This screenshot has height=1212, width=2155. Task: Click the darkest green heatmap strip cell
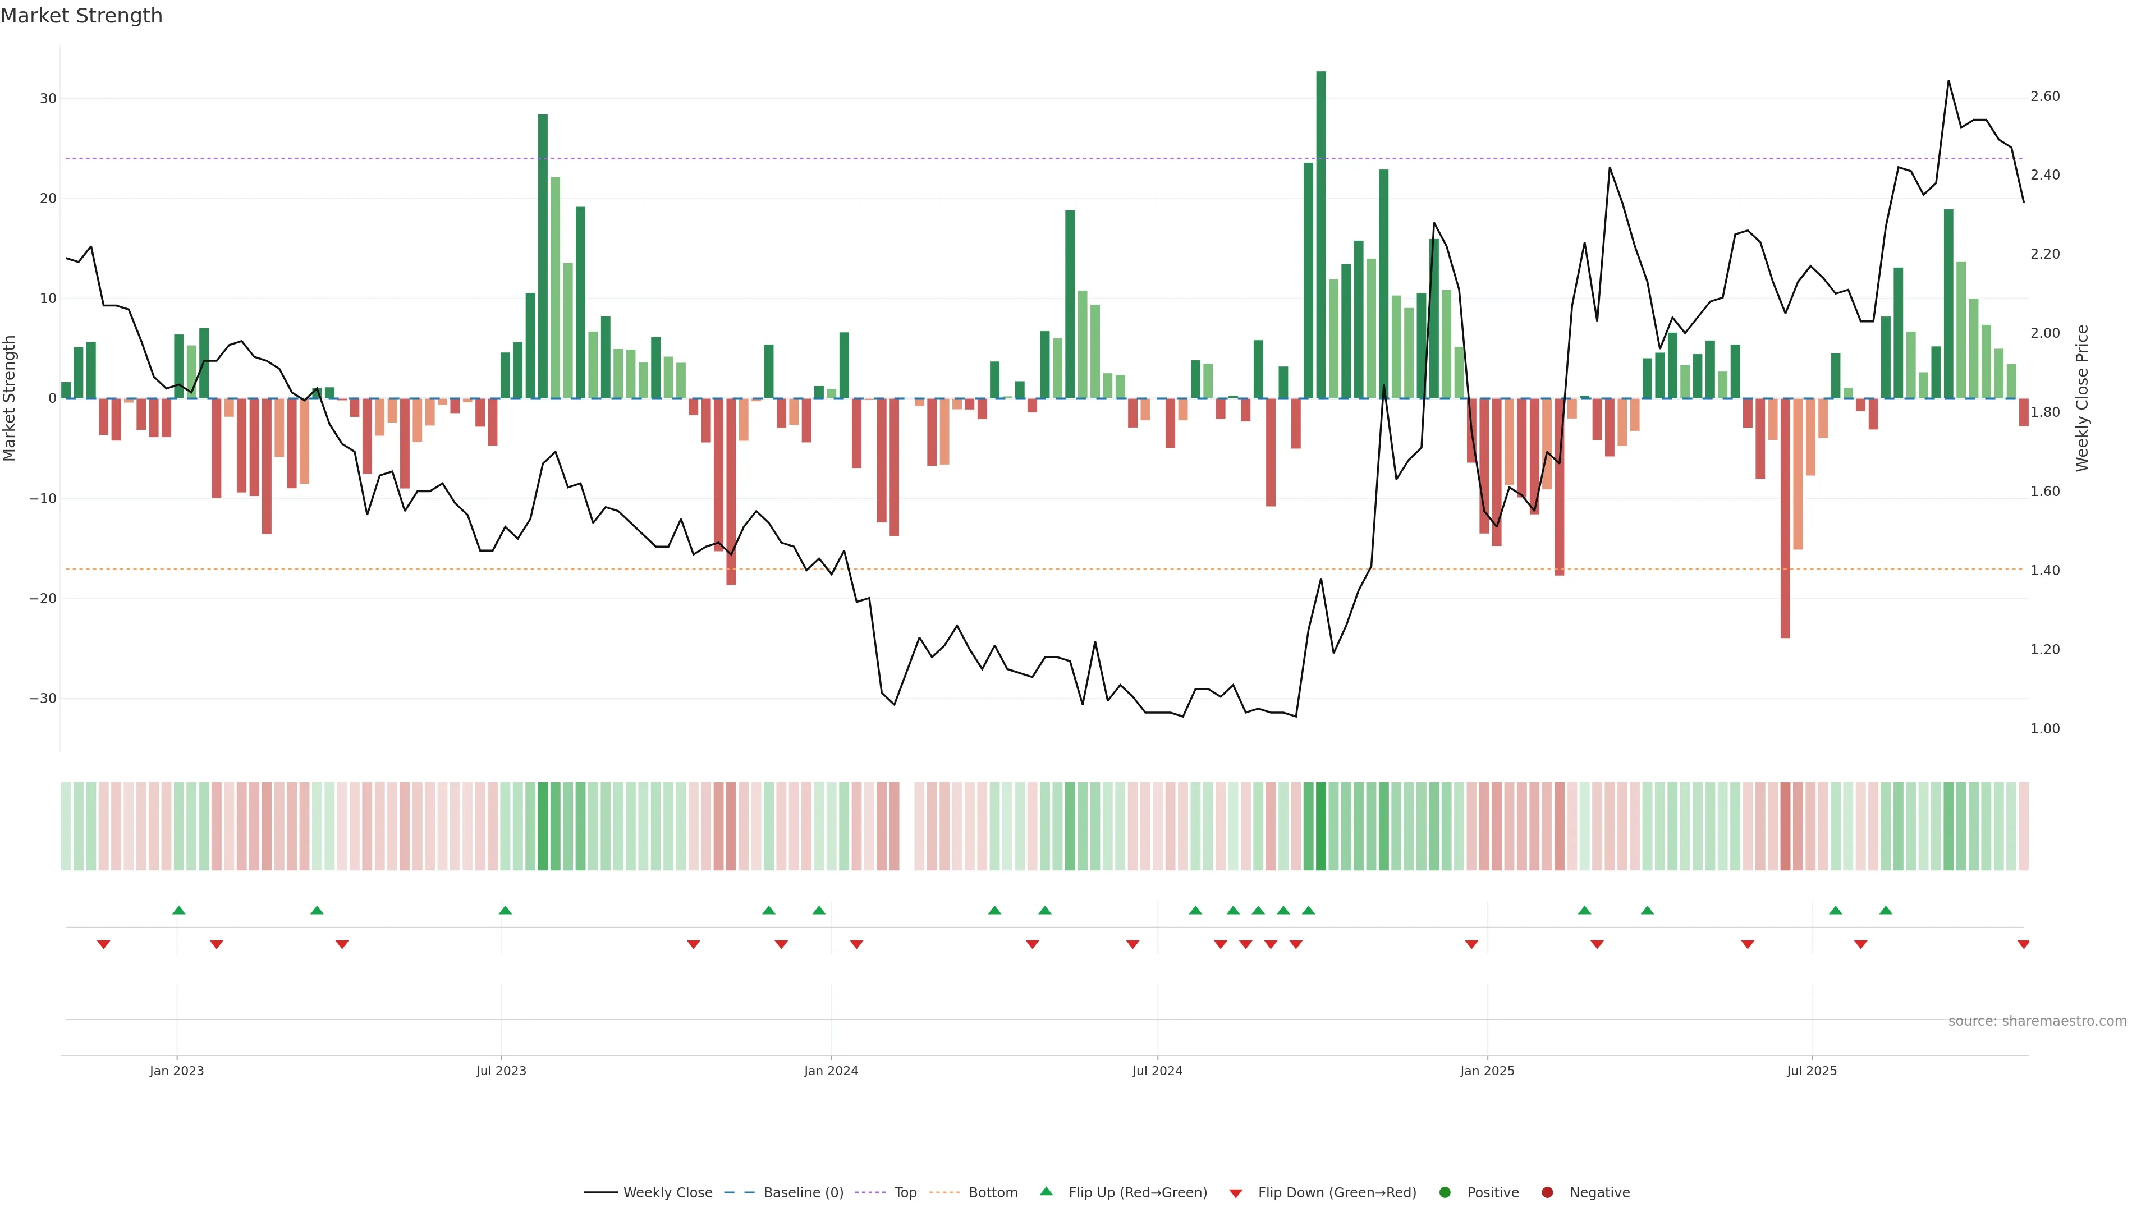[1321, 827]
